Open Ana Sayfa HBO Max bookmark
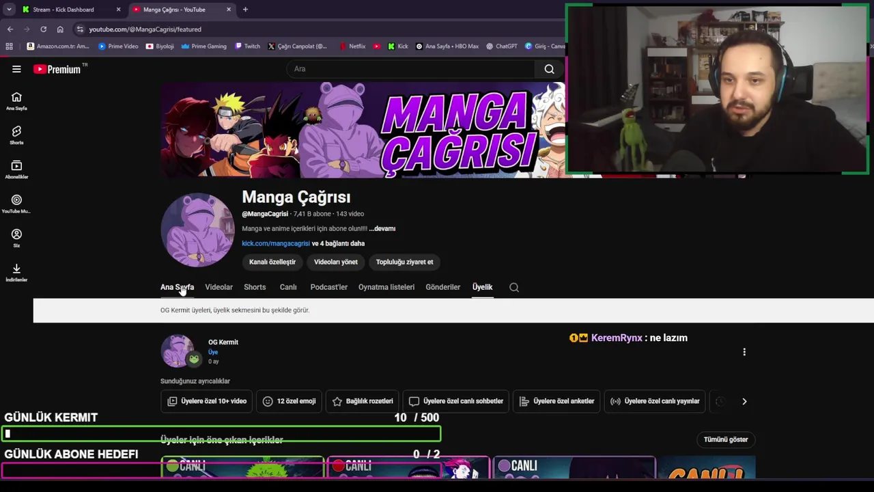This screenshot has height=492, width=874. click(x=447, y=46)
